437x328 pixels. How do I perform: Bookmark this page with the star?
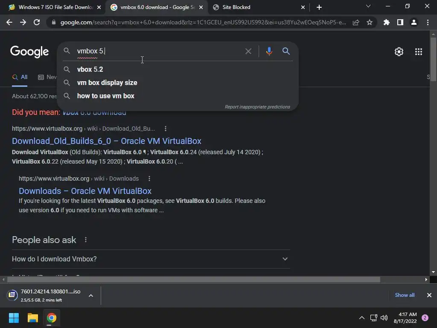[370, 22]
